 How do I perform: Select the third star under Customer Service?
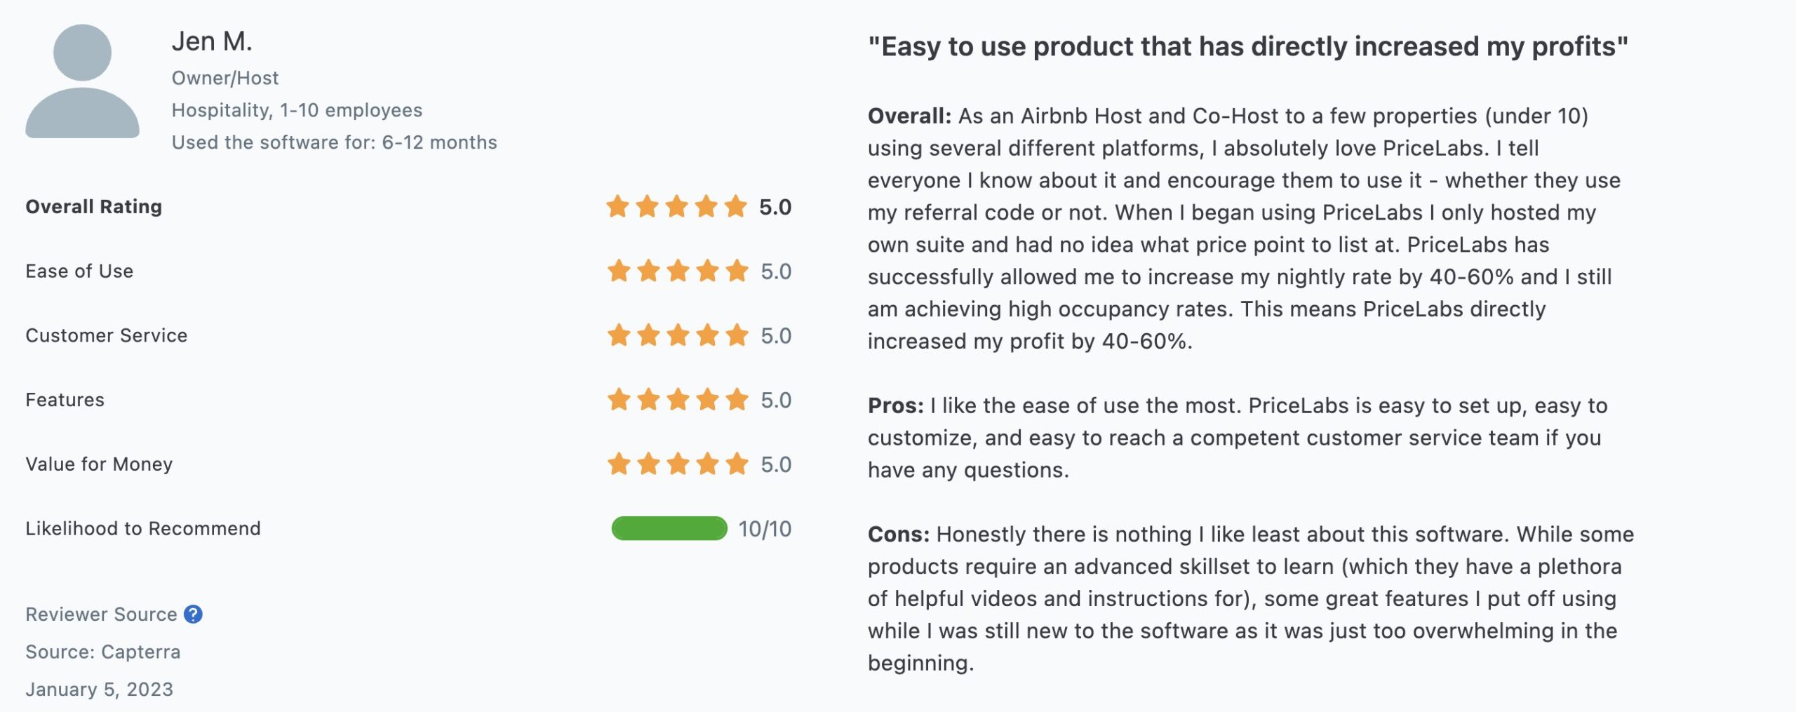tap(678, 335)
